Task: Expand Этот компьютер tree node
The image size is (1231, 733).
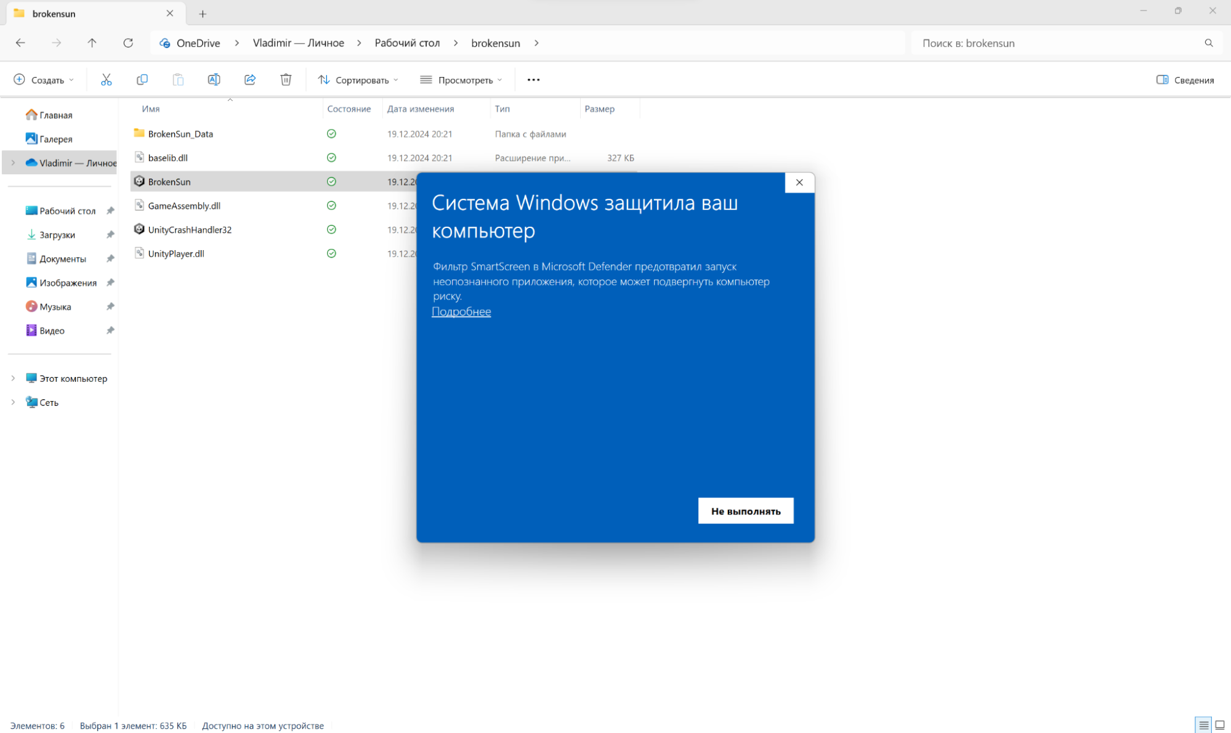Action: tap(13, 378)
